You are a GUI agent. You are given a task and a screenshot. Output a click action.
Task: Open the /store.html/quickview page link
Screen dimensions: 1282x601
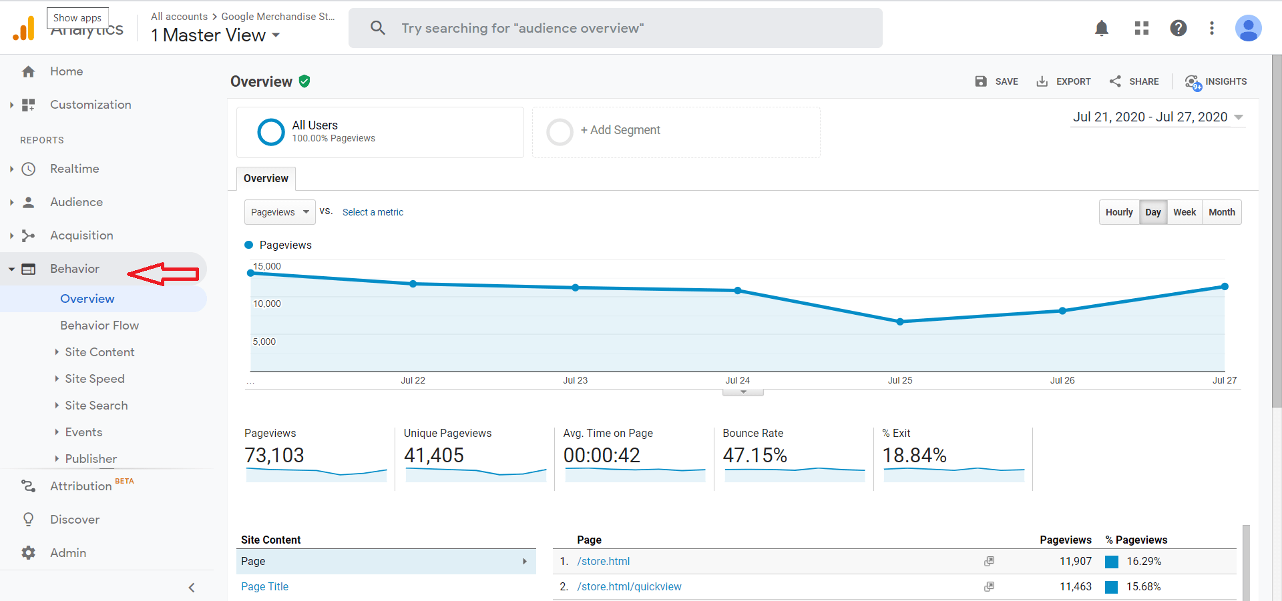(629, 587)
